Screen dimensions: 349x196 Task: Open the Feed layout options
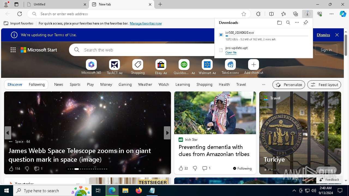[x=324, y=85]
